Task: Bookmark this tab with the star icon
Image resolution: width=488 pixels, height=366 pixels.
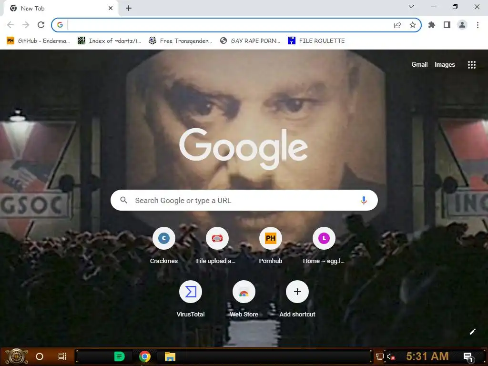Action: click(413, 25)
